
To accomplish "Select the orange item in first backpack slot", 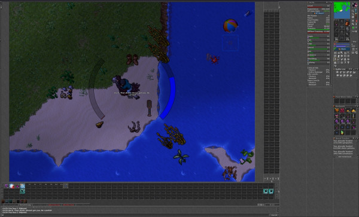I will pyautogui.click(x=337, y=111).
